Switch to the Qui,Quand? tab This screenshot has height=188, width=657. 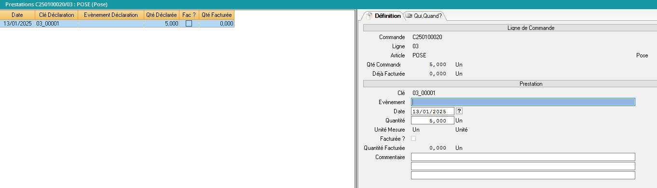coord(425,16)
